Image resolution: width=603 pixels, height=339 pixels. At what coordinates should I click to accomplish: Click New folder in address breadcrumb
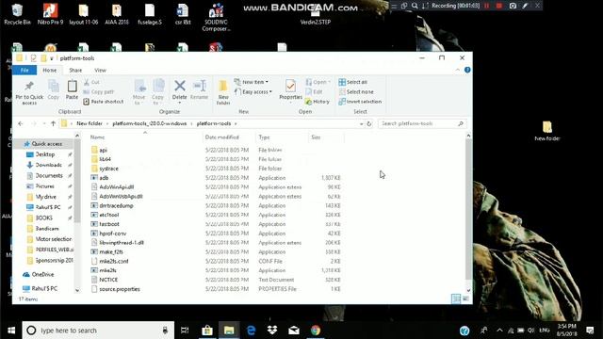coord(90,123)
